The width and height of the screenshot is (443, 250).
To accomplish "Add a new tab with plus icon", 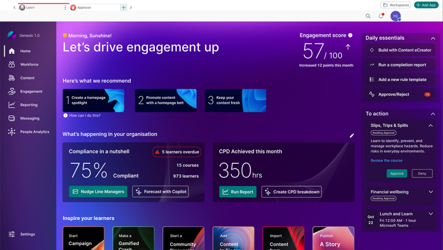I will [x=124, y=7].
